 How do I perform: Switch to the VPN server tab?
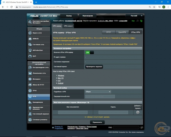pos(57,26)
